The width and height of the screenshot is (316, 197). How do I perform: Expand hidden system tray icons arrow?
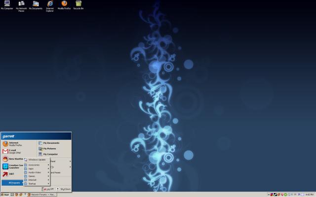tap(269, 195)
